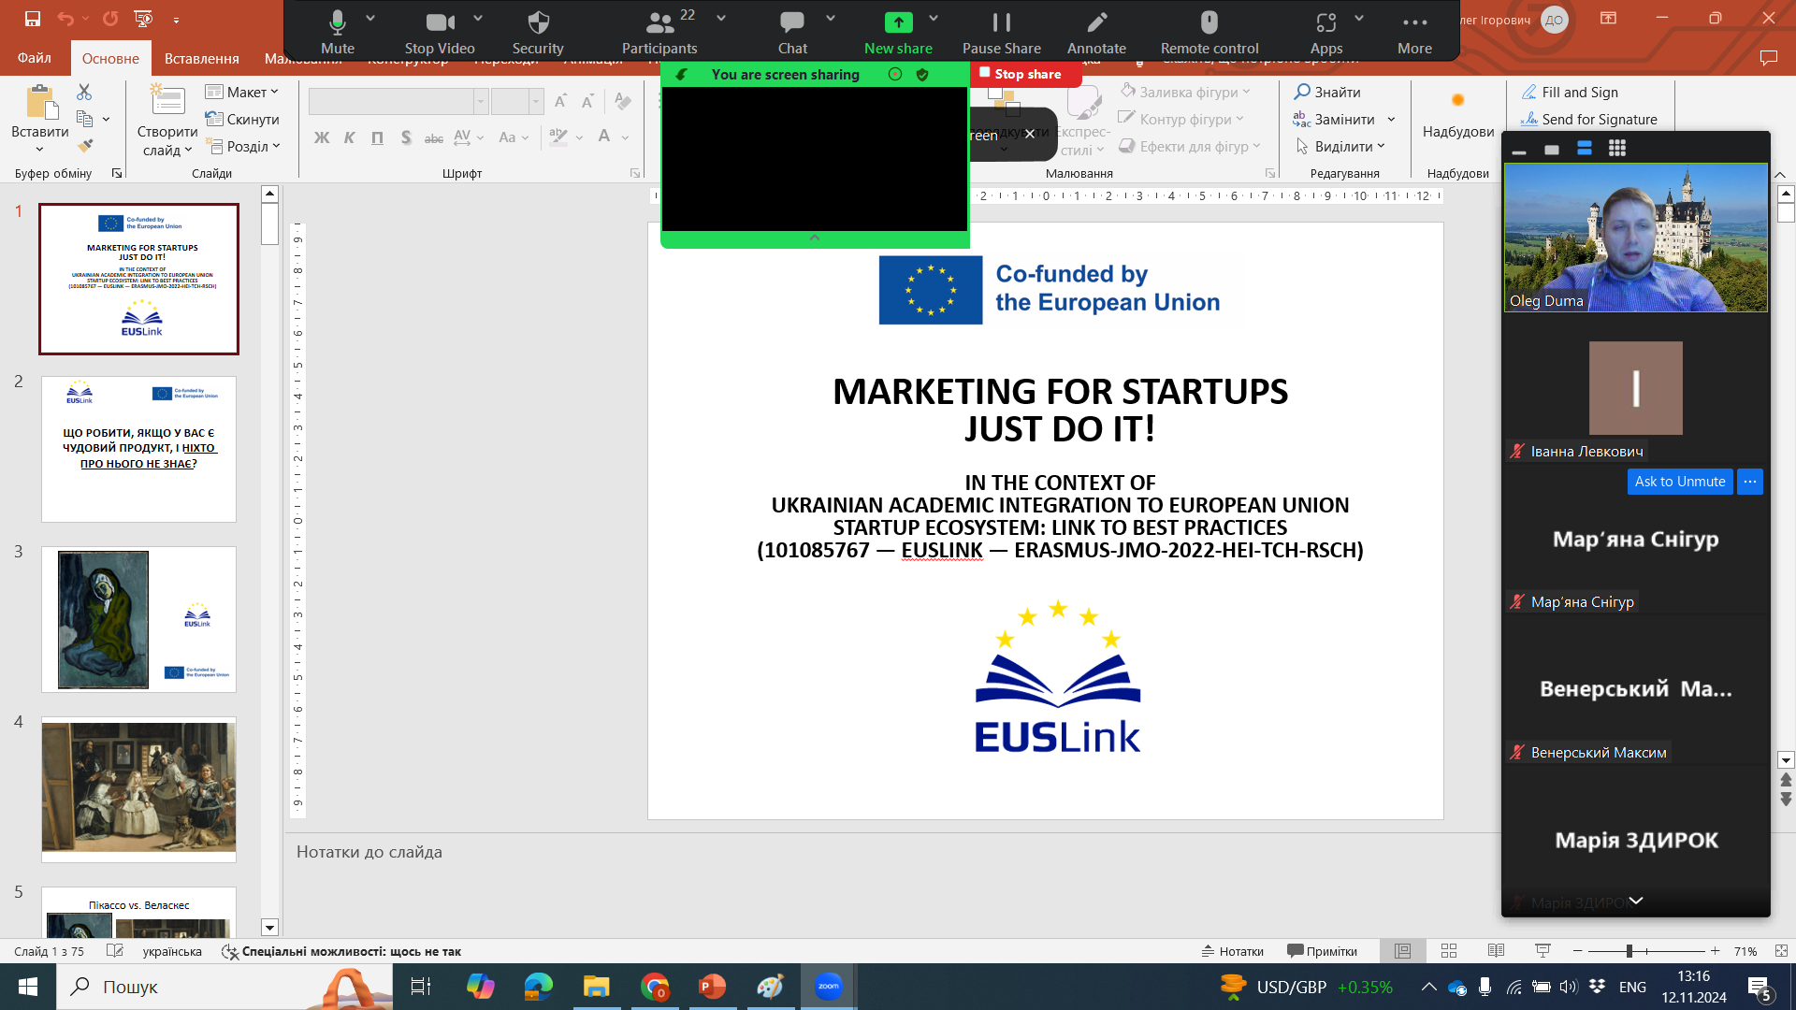This screenshot has height=1010, width=1796.
Task: Toggle Нотатки notes pane in status bar
Action: click(x=1232, y=951)
